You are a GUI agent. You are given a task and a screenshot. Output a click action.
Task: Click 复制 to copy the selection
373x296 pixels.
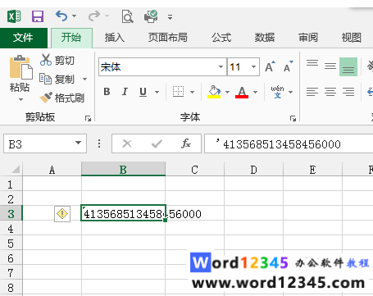pyautogui.click(x=57, y=80)
